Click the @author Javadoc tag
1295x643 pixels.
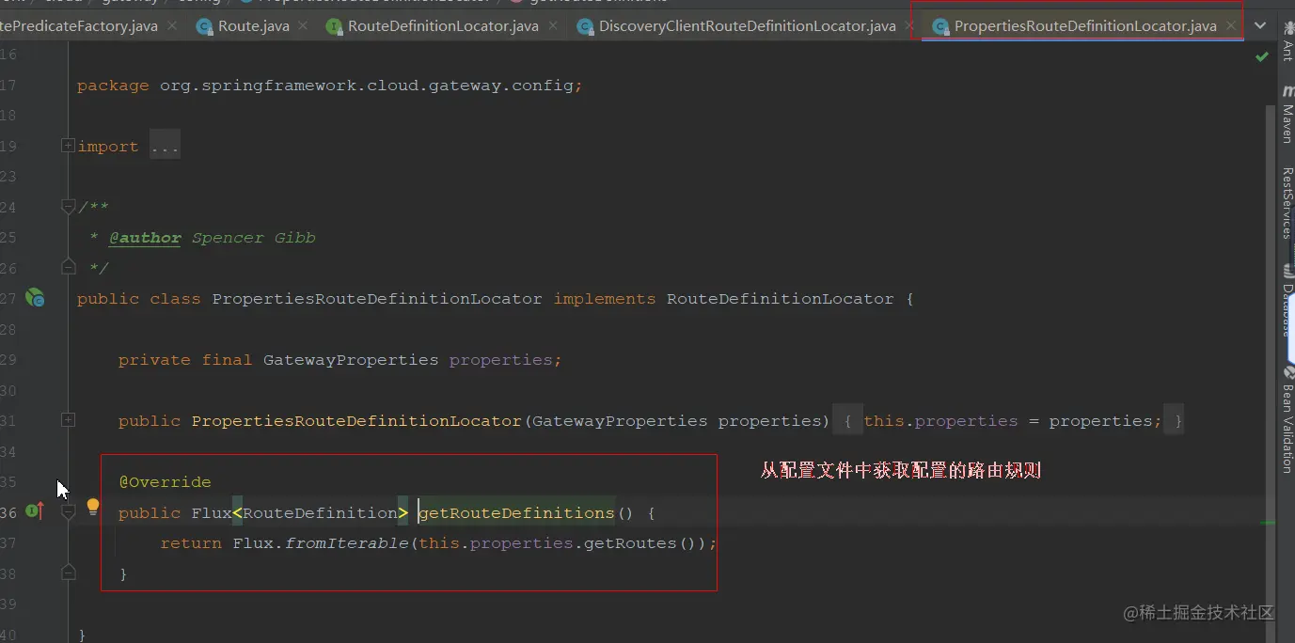145,238
